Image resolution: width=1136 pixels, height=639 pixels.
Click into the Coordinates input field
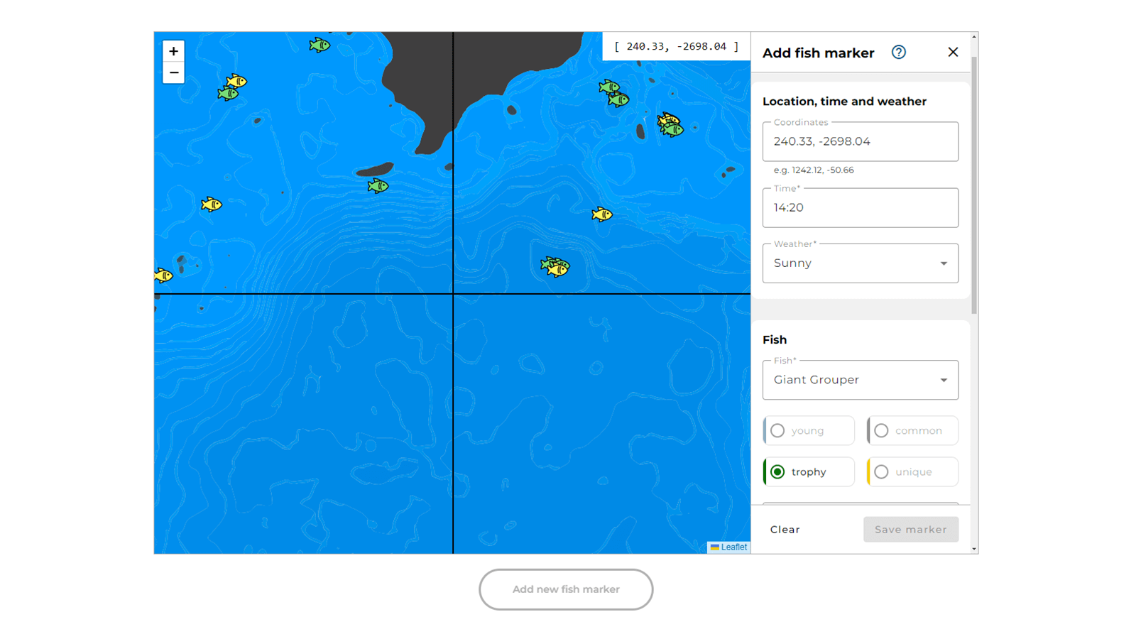click(860, 141)
